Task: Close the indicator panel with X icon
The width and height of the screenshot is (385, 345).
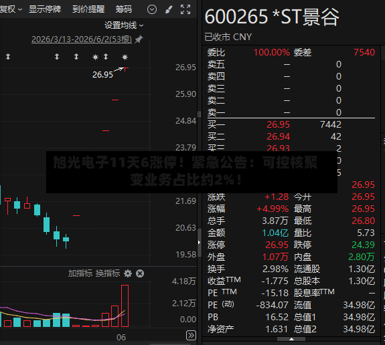Action: tap(140, 273)
